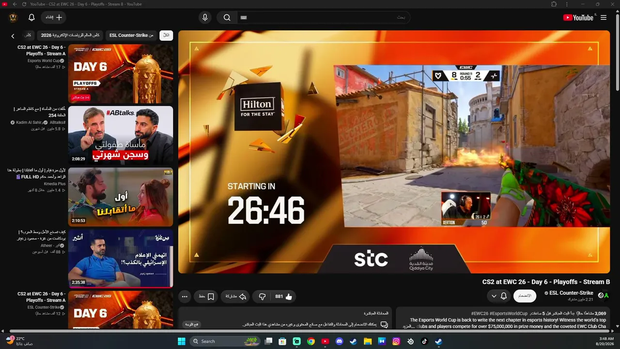Open ESL Counter-Strike channel avatar
Viewport: 620px width, 349px height.
[x=603, y=295]
